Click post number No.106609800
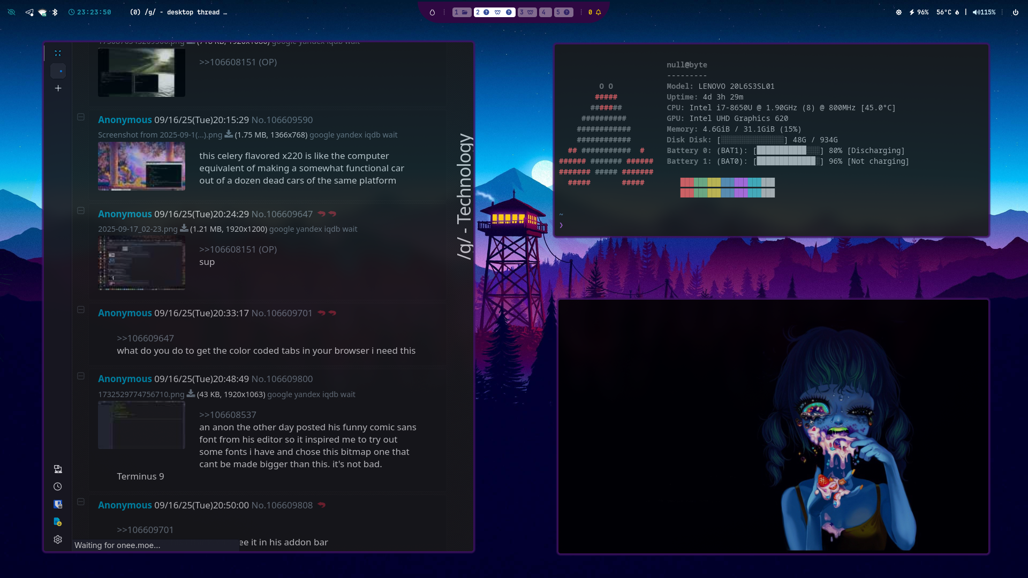This screenshot has width=1028, height=578. (282, 378)
